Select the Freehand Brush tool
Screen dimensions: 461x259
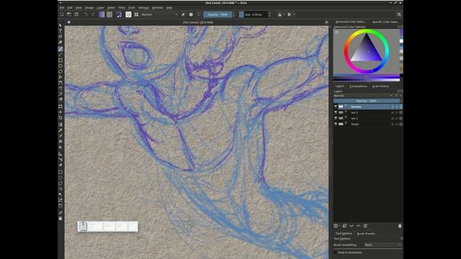[61, 49]
